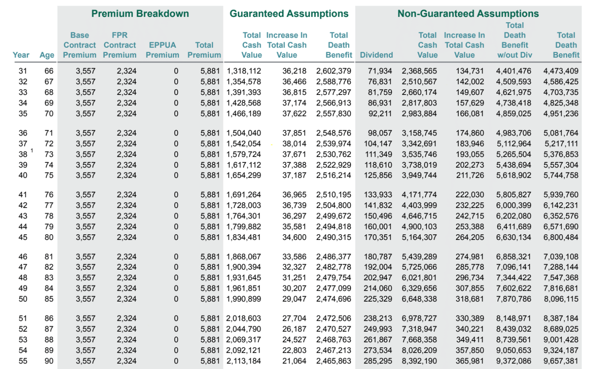The image size is (594, 369).
Task: Select year number 46
Action: (x=23, y=257)
